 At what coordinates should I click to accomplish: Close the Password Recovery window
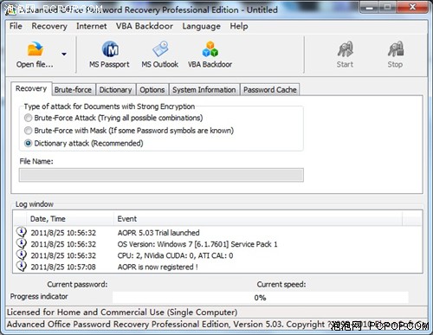tap(412, 8)
